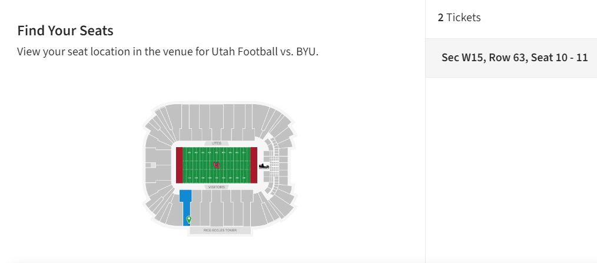Click the Rice-Eccles Tower label

[220, 230]
